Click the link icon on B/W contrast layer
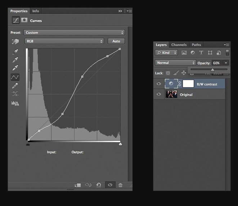The image size is (238, 206). (x=180, y=84)
